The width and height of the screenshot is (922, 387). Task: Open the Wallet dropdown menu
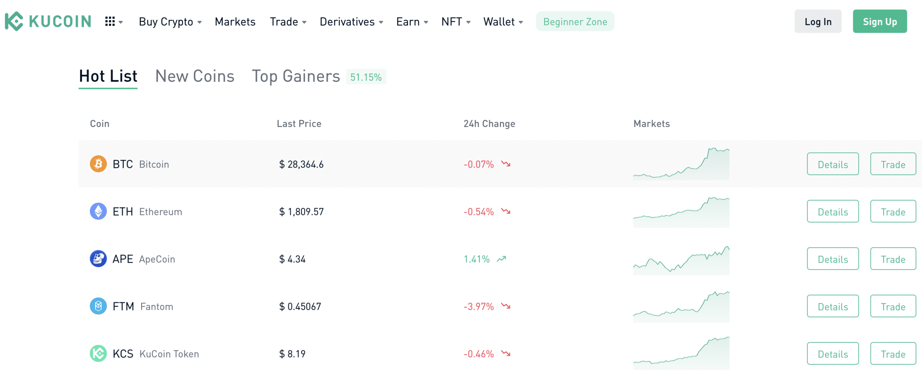(x=503, y=22)
